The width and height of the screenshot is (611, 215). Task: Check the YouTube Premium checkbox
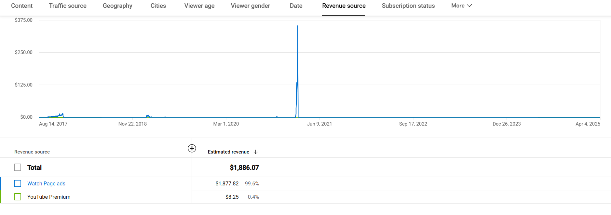coord(18,197)
